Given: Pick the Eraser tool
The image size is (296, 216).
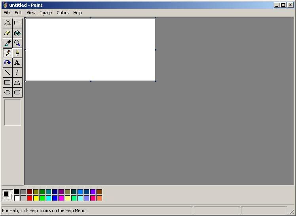Looking at the screenshot, I should [8, 33].
